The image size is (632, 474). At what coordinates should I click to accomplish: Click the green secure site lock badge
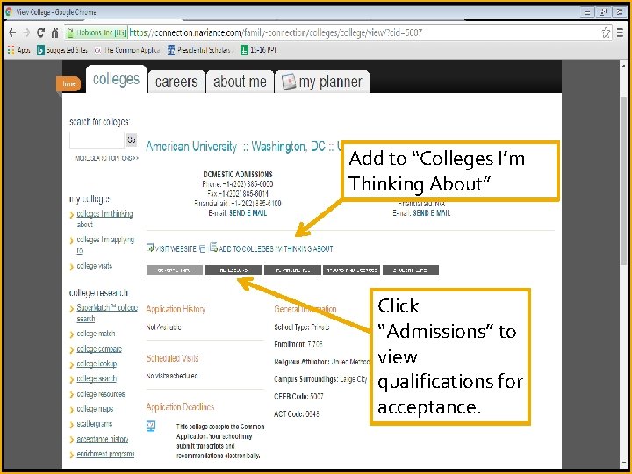97,32
